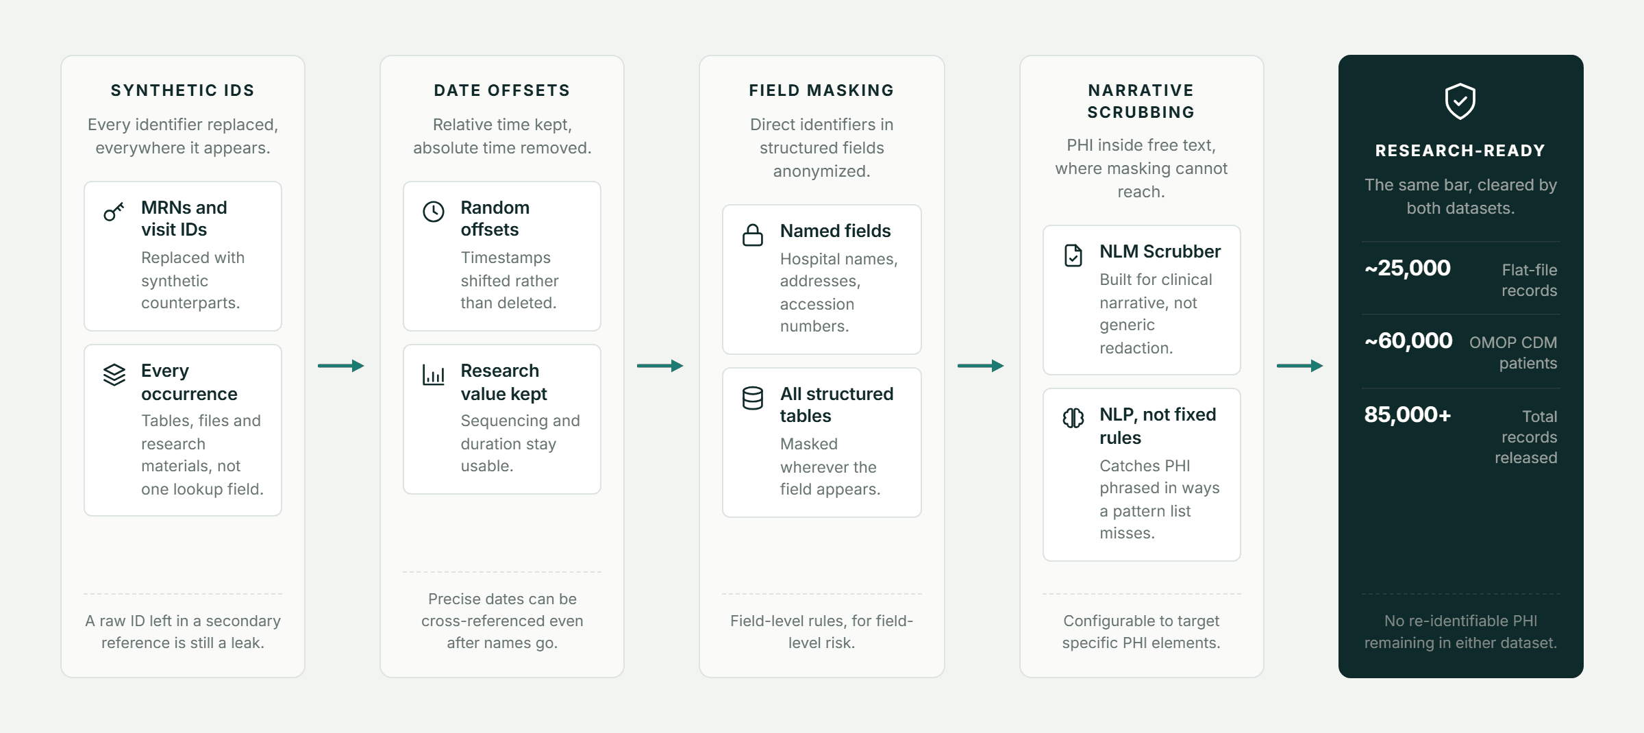
Task: Click the 85,000+ figure
Action: [x=1407, y=414]
